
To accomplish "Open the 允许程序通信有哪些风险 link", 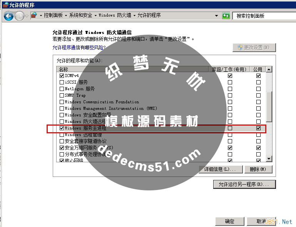I will click(x=79, y=47).
